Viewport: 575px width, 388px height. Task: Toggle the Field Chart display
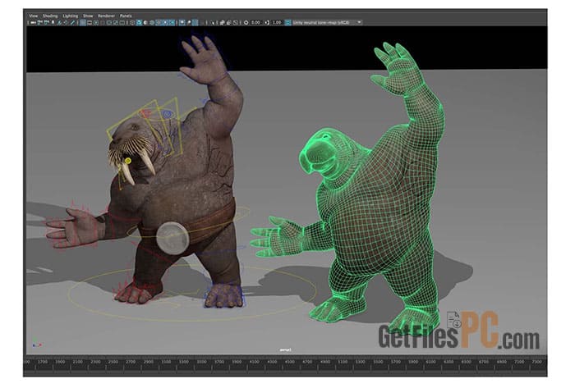[109, 23]
